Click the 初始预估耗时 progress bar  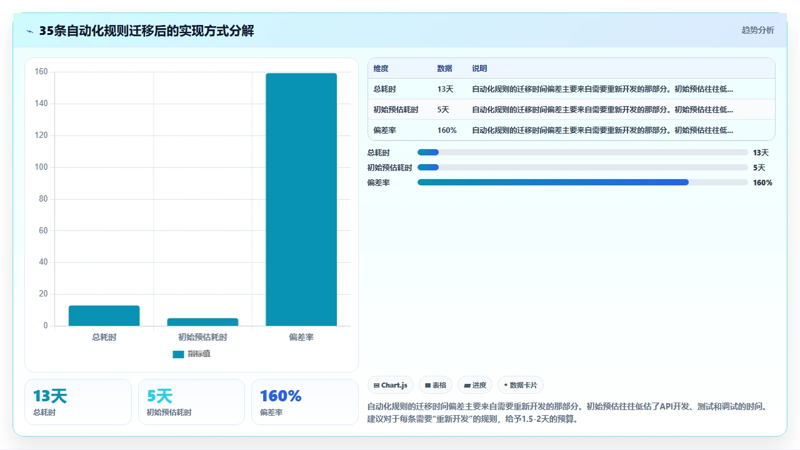click(582, 167)
